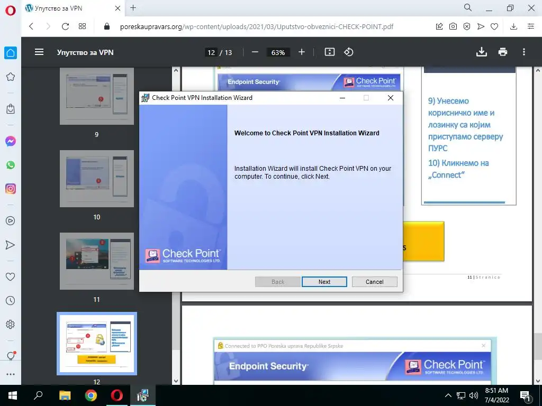Open the page 10 thumbnail
The height and width of the screenshot is (406, 542).
[x=97, y=179]
